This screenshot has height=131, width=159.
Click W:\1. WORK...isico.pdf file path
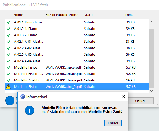[63, 67]
